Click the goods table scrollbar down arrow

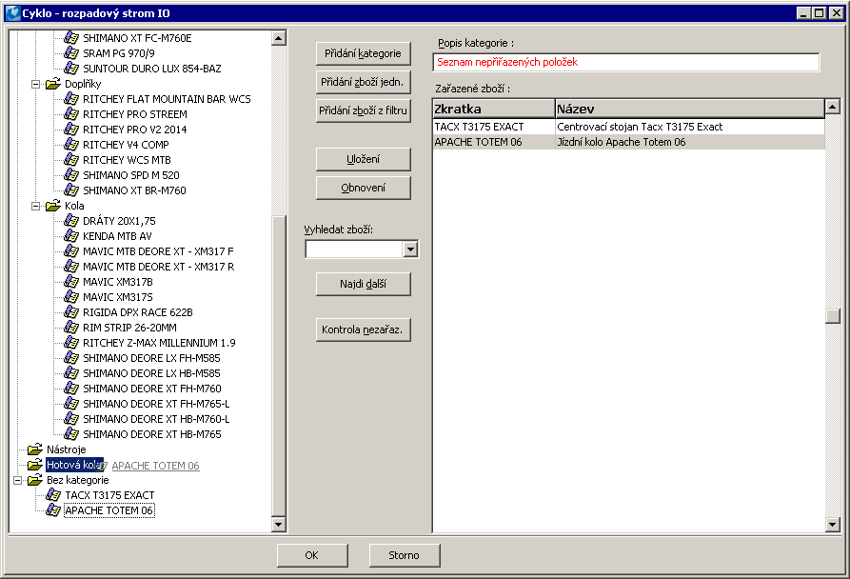click(x=833, y=525)
